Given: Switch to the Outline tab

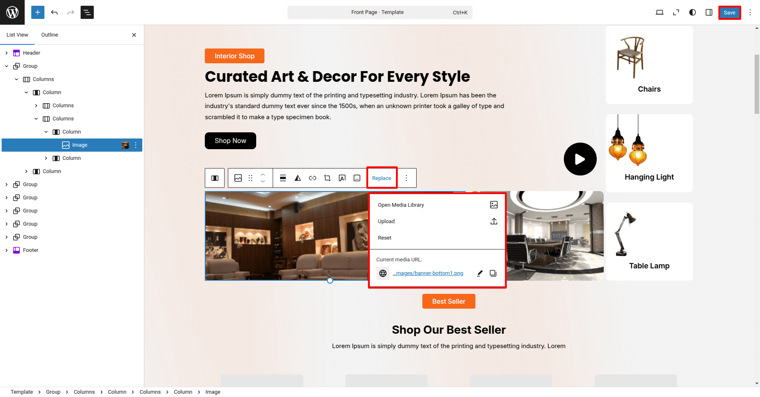Looking at the screenshot, I should (49, 35).
